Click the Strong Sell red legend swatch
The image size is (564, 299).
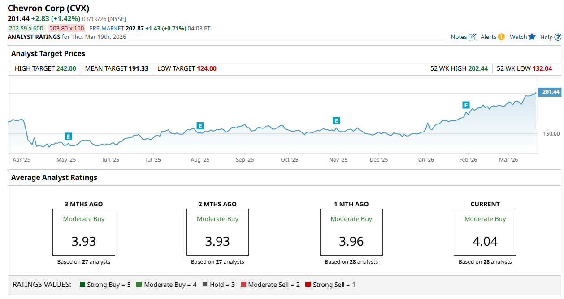tap(308, 284)
